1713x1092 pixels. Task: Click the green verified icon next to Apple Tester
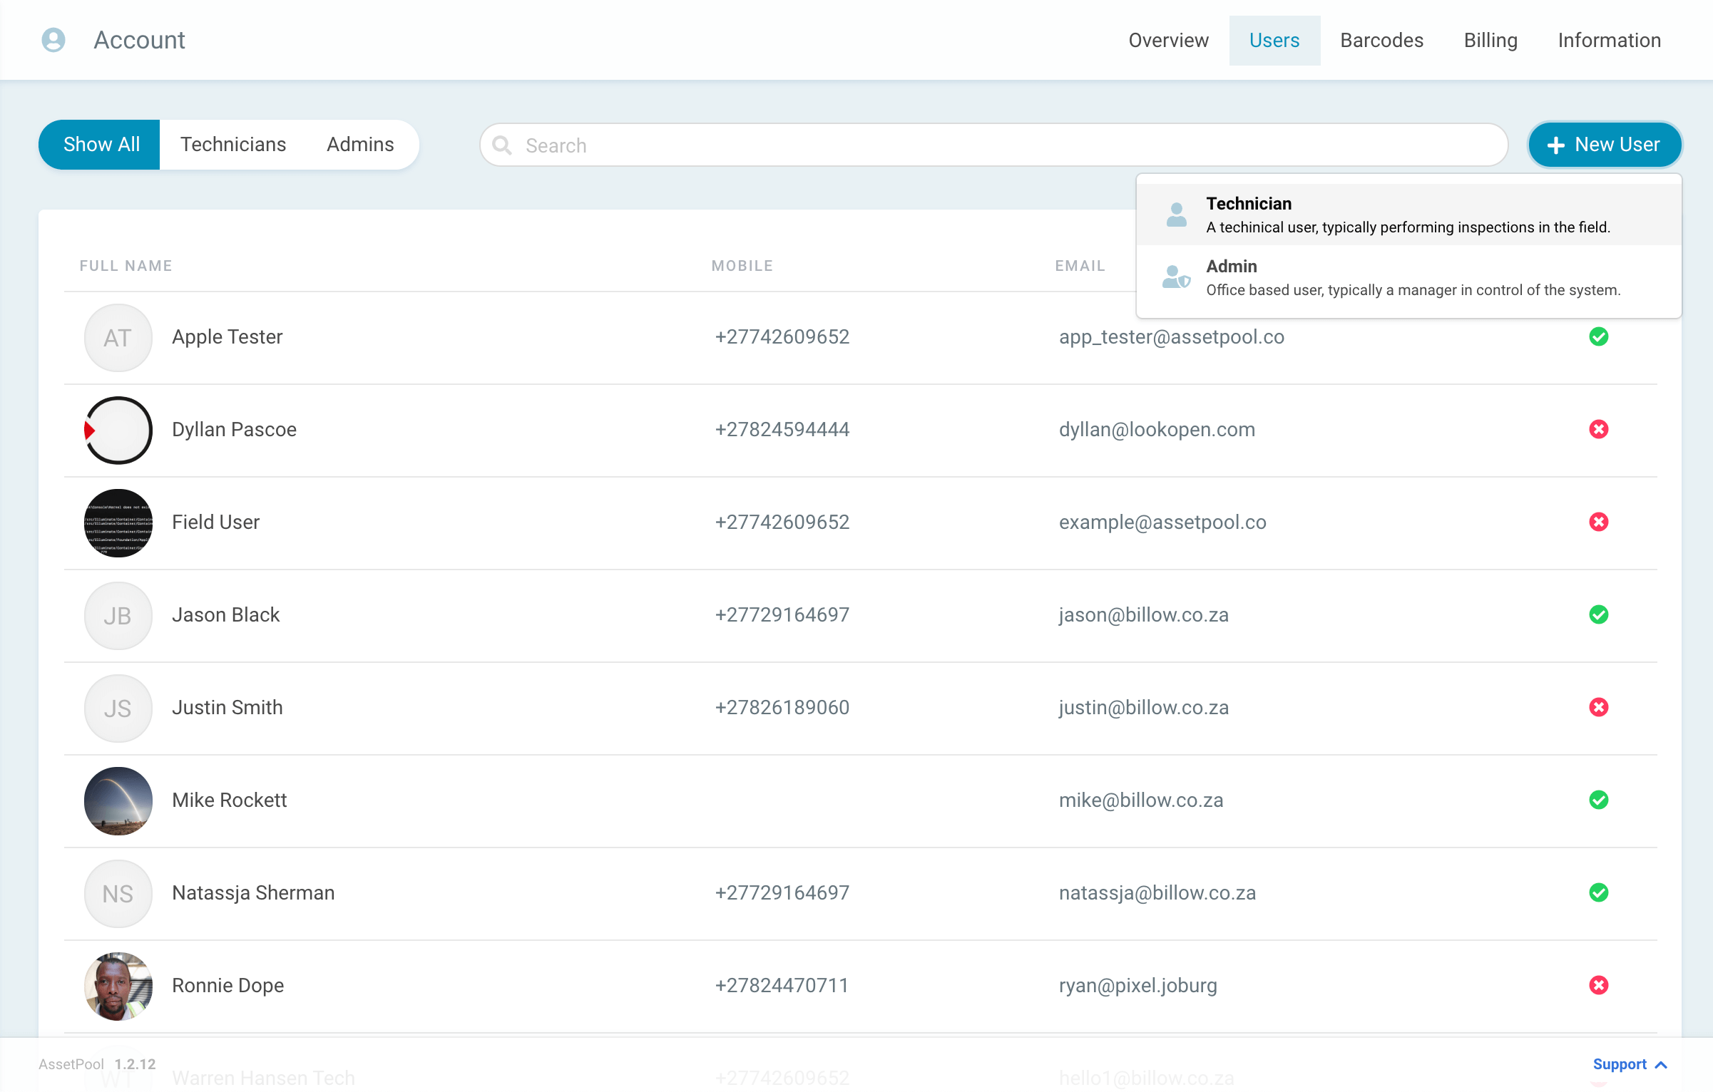point(1599,336)
